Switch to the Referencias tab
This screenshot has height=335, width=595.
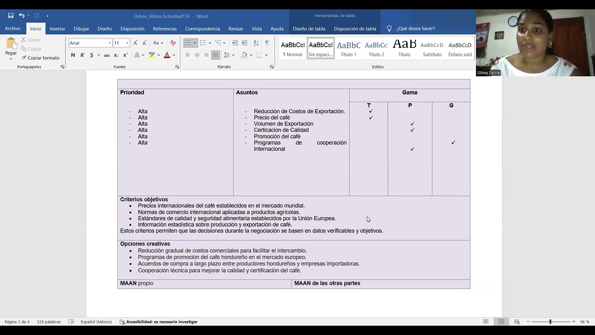click(165, 28)
